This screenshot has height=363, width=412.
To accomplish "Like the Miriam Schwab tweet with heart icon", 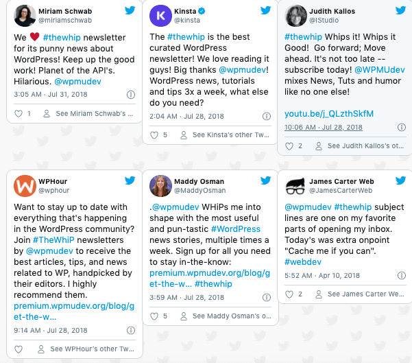I will pos(19,113).
